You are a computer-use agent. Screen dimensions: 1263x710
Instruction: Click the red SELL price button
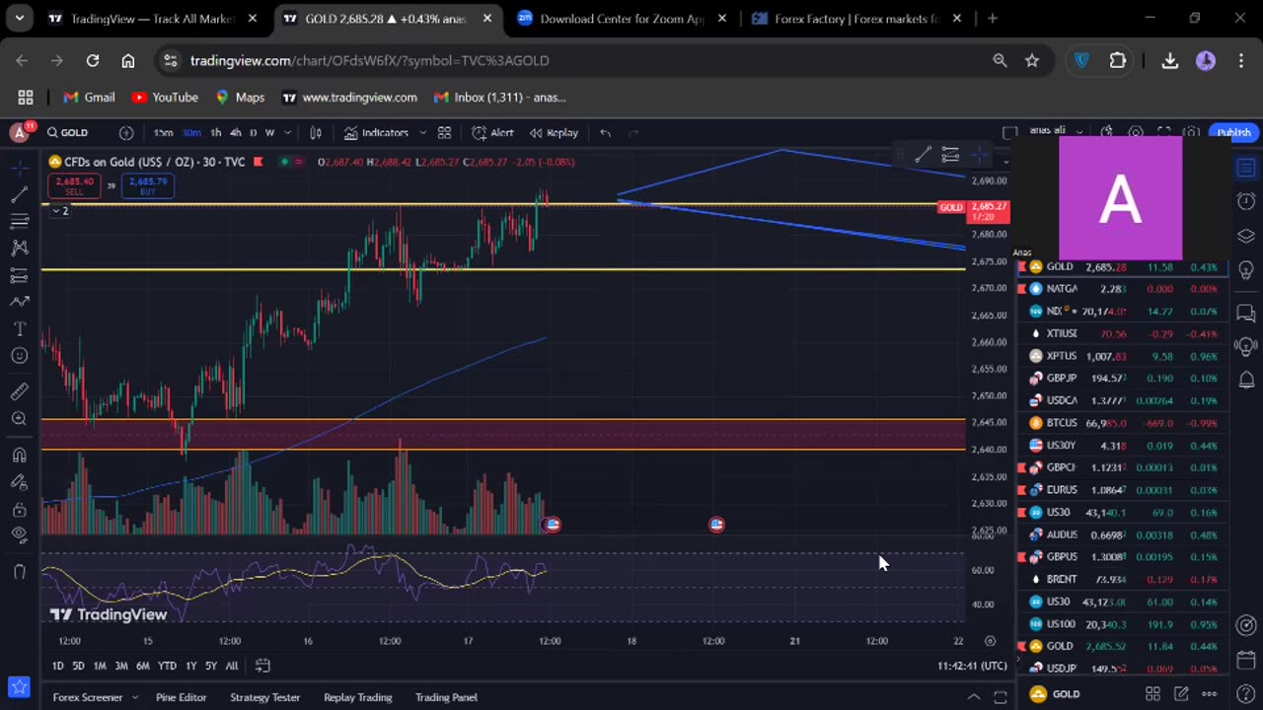pos(74,185)
